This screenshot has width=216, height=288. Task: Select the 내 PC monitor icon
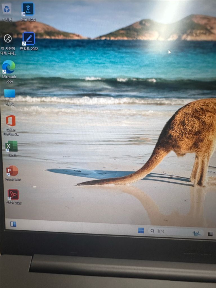[10, 94]
